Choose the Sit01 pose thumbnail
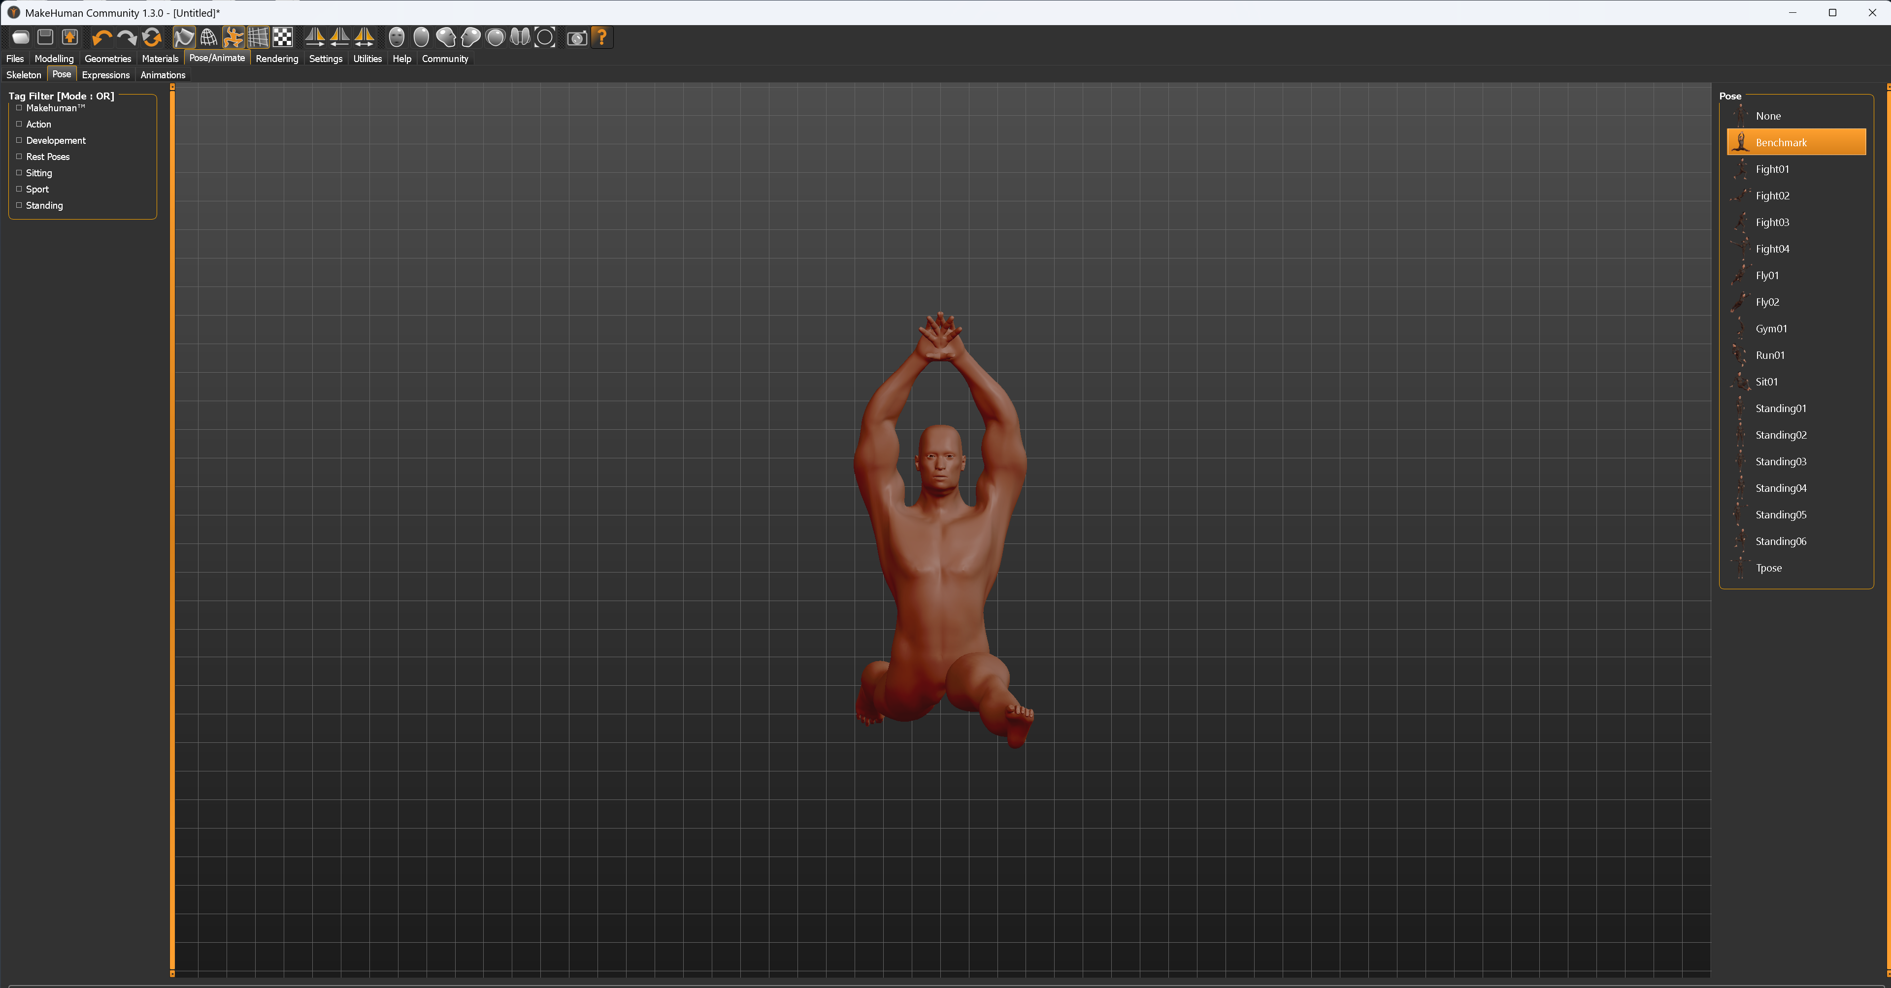Screen dimensions: 1891x988 pos(1740,382)
